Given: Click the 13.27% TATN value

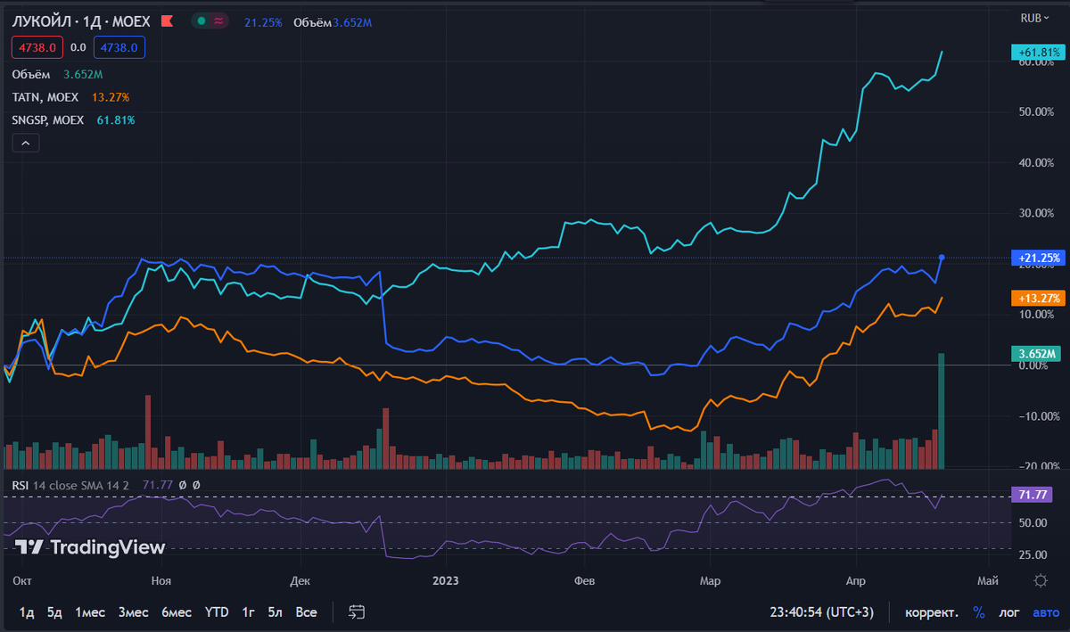Looking at the screenshot, I should pyautogui.click(x=111, y=97).
